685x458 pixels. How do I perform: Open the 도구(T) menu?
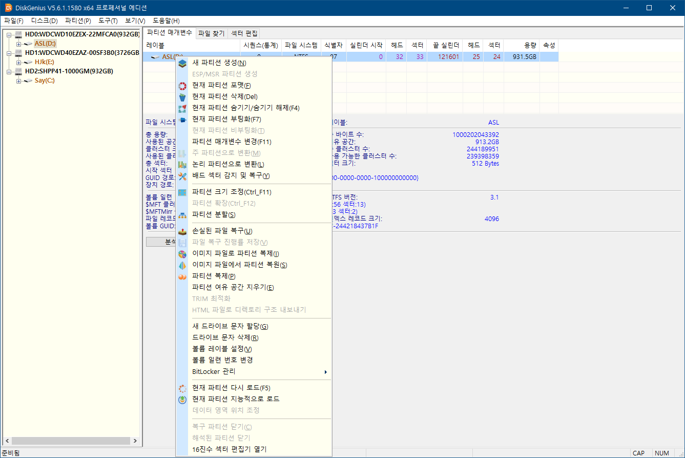[x=108, y=21]
